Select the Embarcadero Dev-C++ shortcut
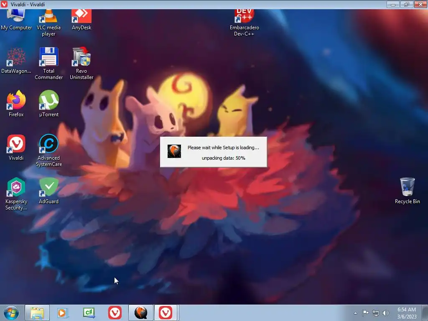Screen dimensions: 428x321 [x=244, y=23]
